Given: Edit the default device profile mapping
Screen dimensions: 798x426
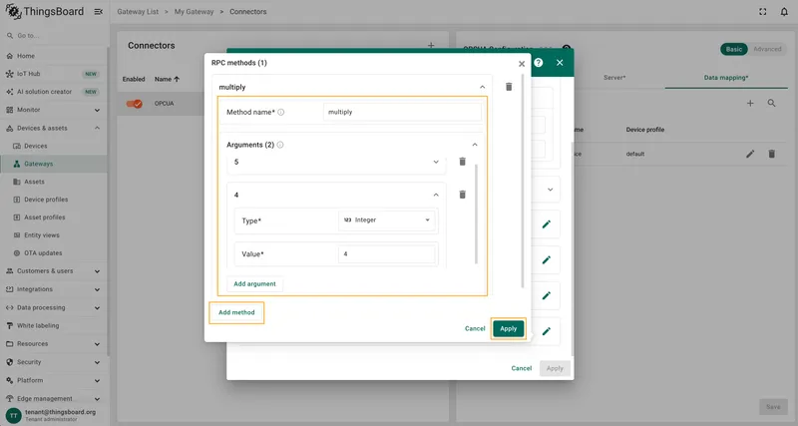Looking at the screenshot, I should coord(750,154).
